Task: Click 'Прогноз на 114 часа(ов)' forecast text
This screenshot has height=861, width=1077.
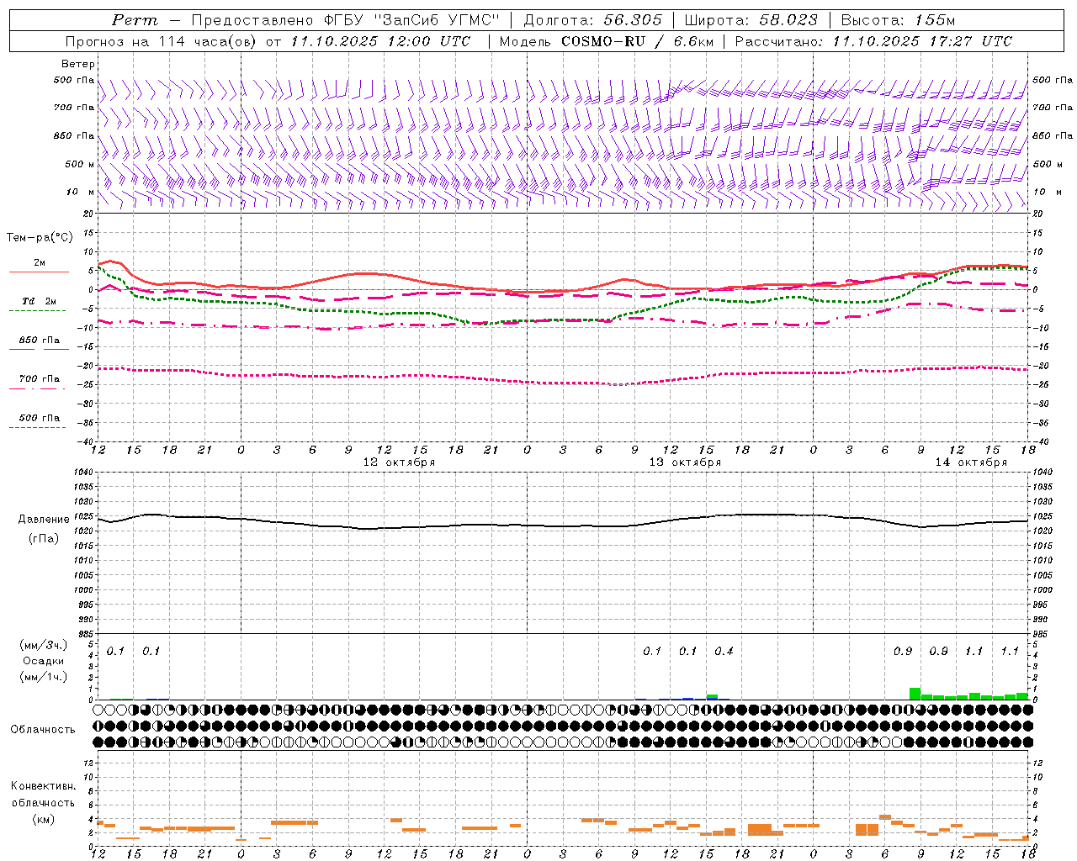Action: (162, 41)
